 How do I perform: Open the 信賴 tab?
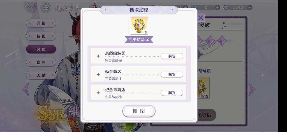(x=41, y=62)
